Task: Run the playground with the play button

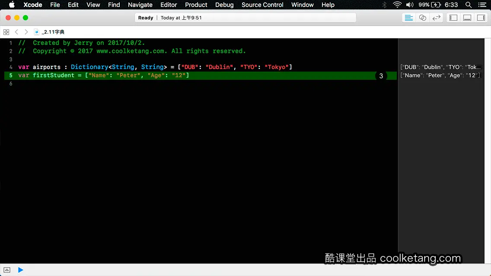Action: coord(21,270)
